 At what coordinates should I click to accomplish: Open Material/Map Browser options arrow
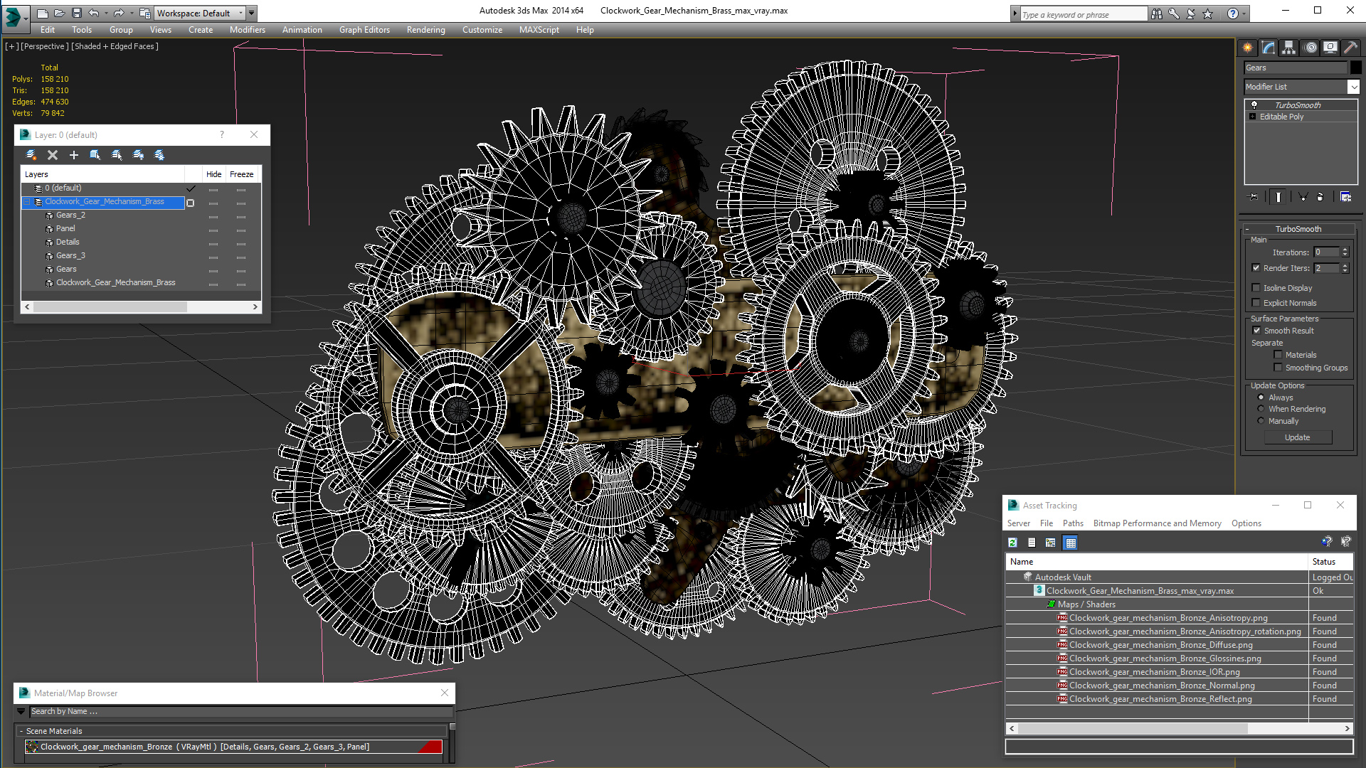click(x=21, y=711)
